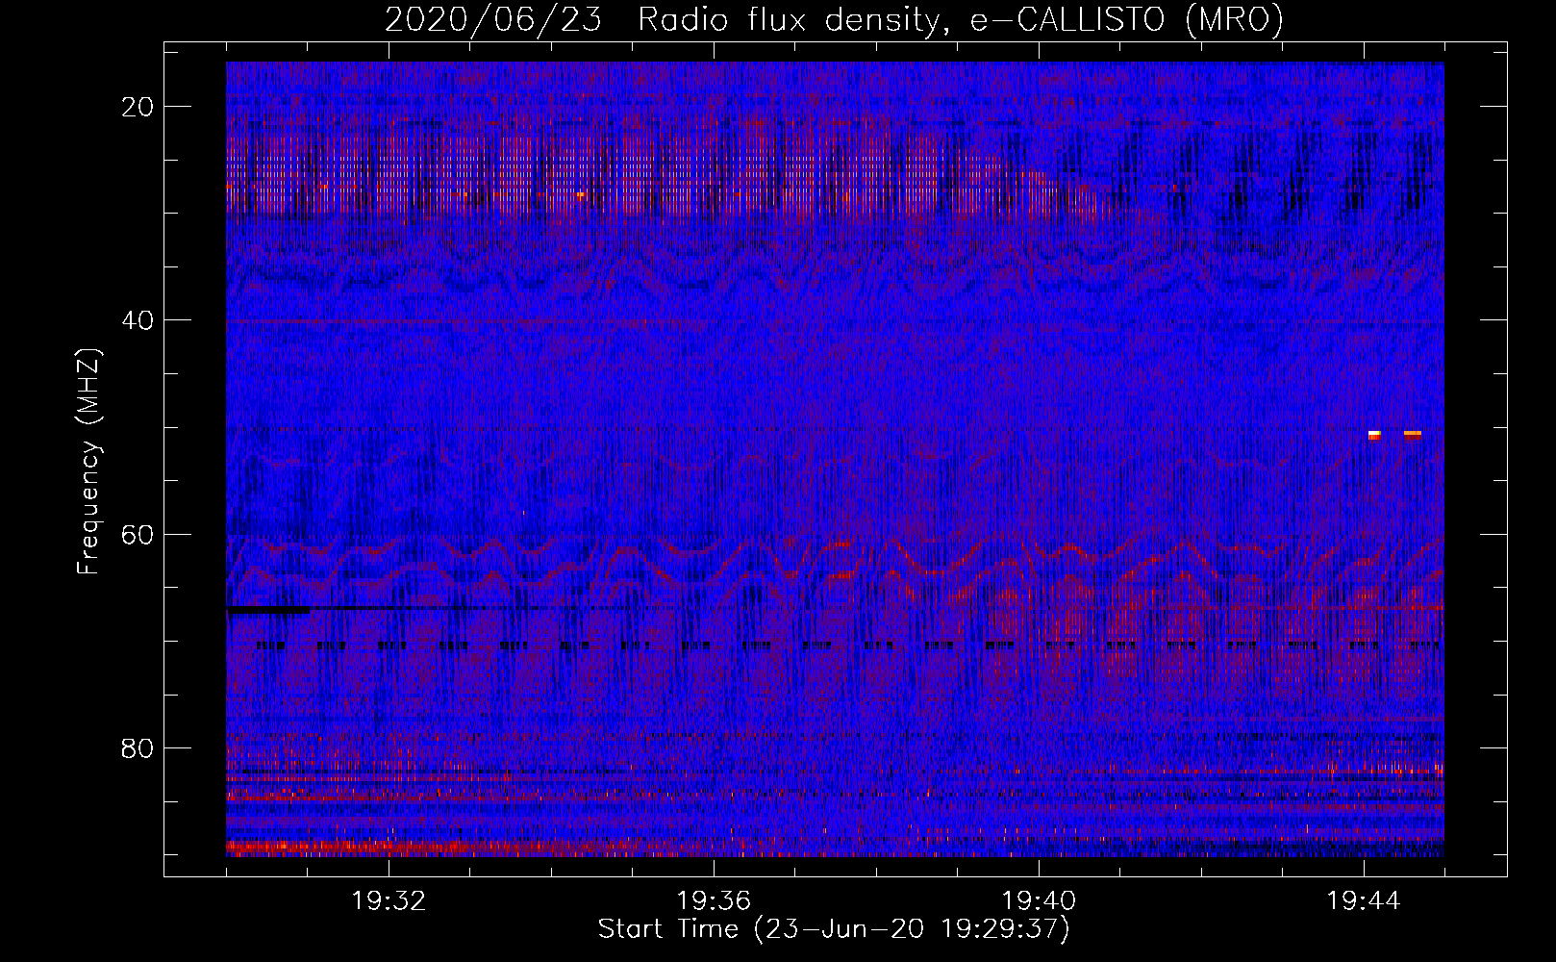
Task: Click the '40' frequency tick label
Action: click(138, 320)
